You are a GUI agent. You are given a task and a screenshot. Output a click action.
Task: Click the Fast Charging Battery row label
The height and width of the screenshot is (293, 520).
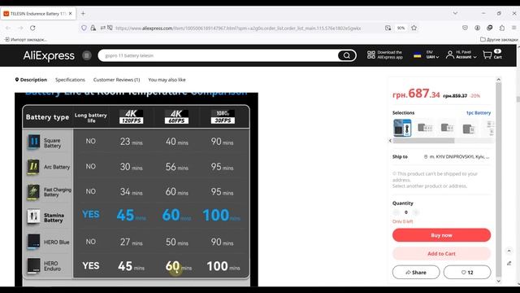point(58,192)
